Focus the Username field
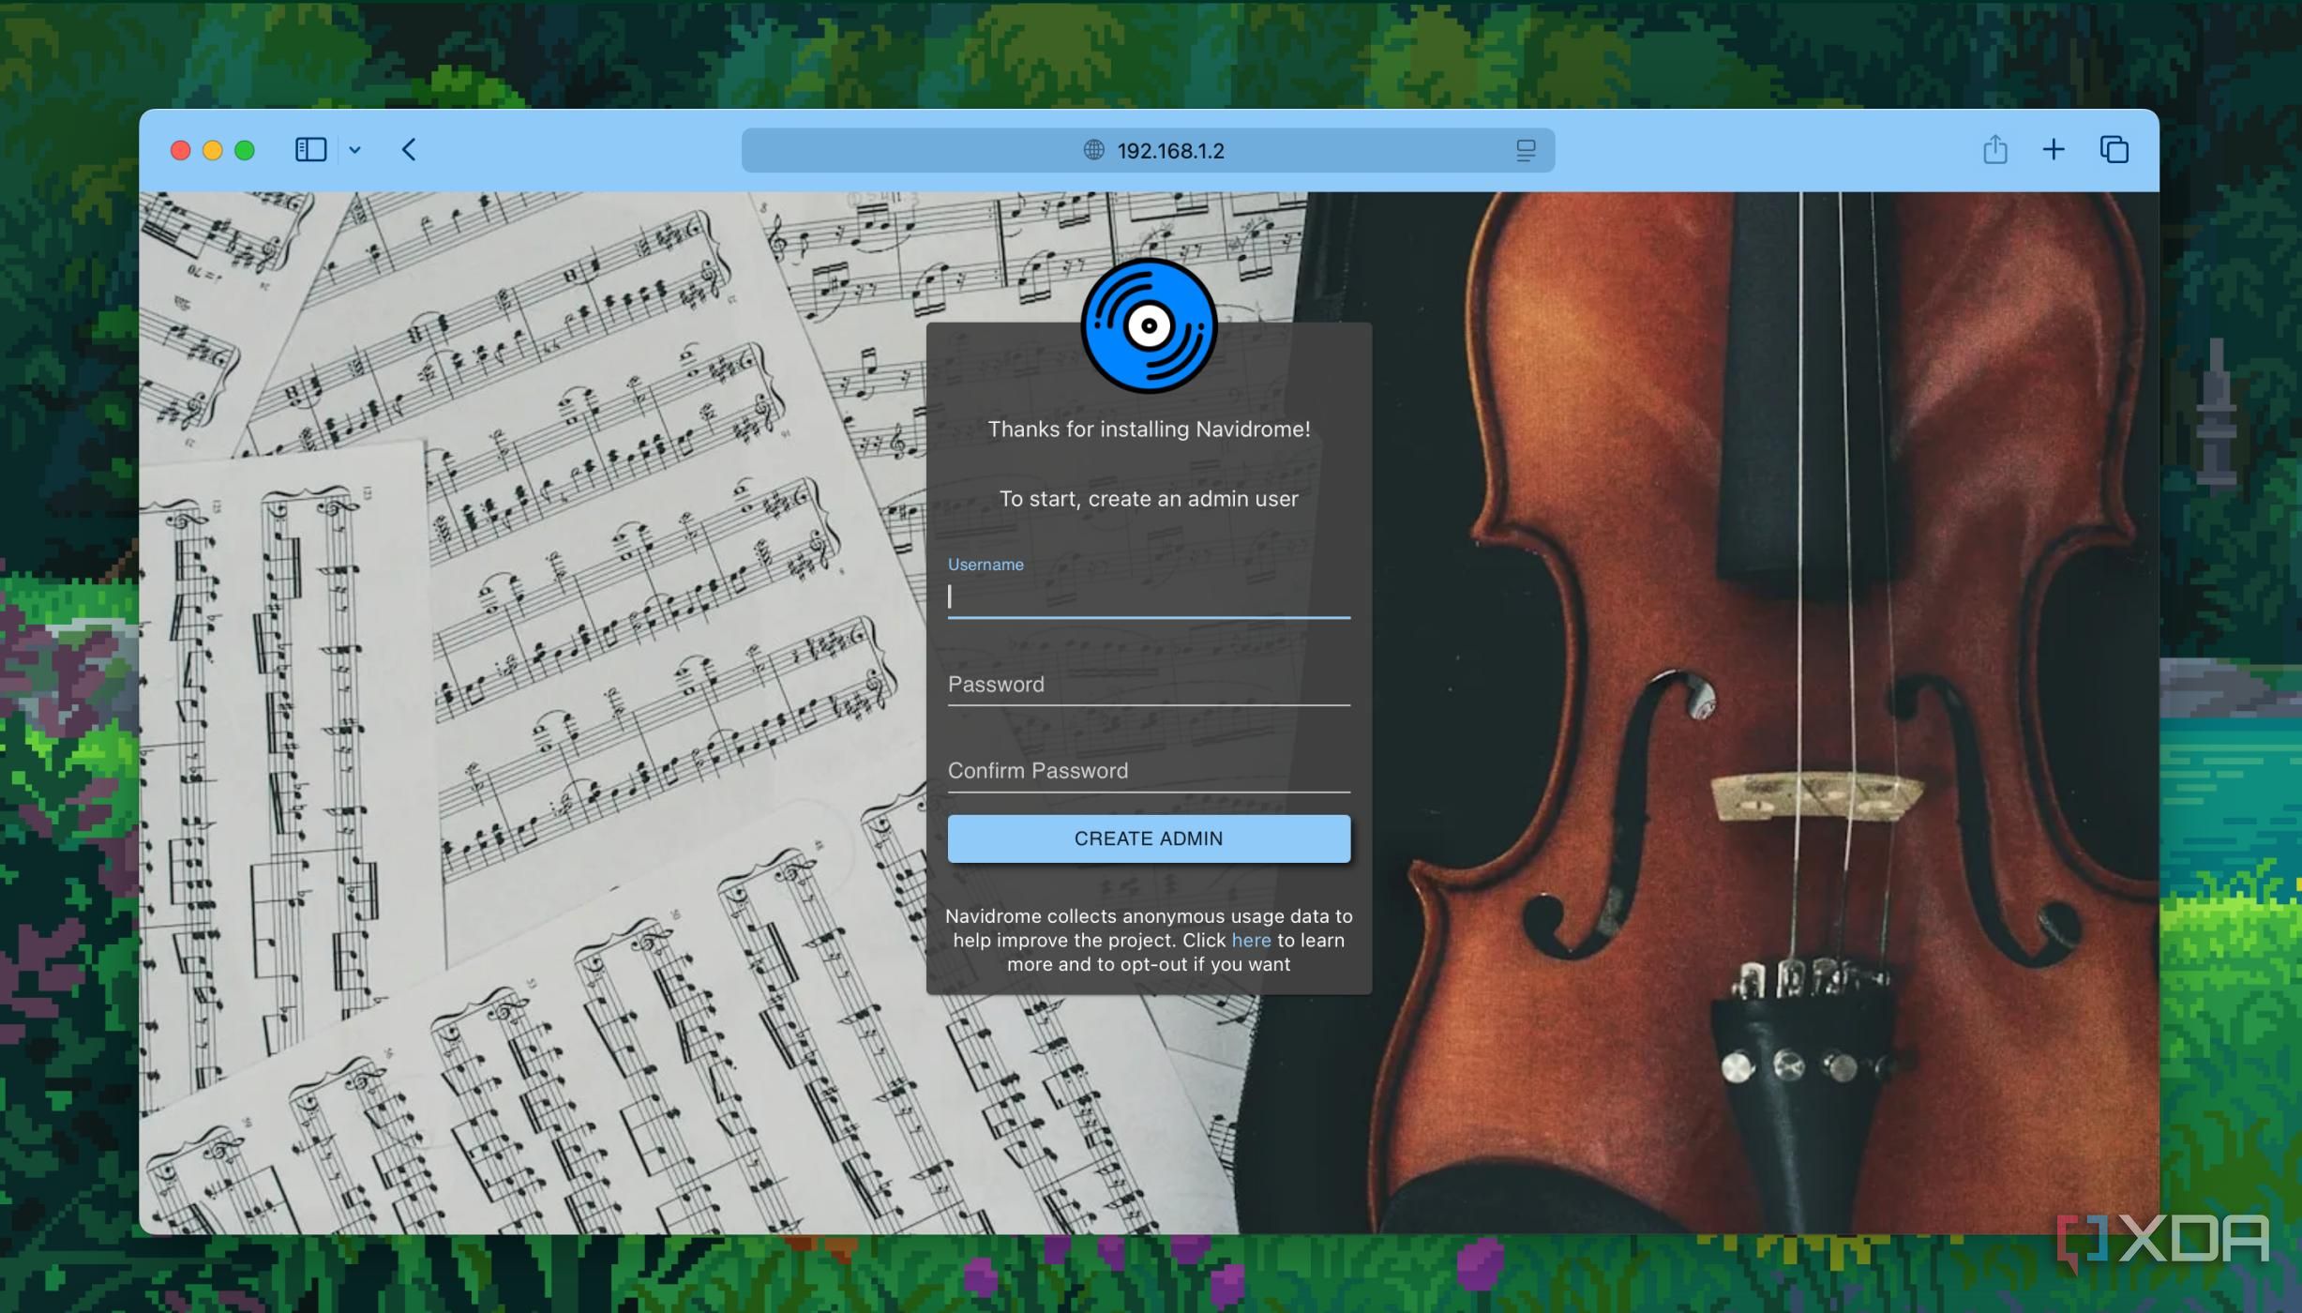 pyautogui.click(x=1149, y=596)
